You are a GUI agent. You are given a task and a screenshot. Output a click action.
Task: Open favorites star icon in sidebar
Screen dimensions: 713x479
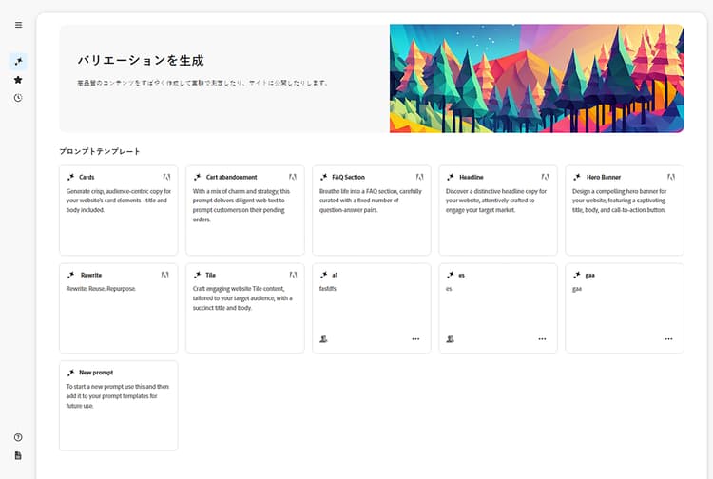point(18,80)
